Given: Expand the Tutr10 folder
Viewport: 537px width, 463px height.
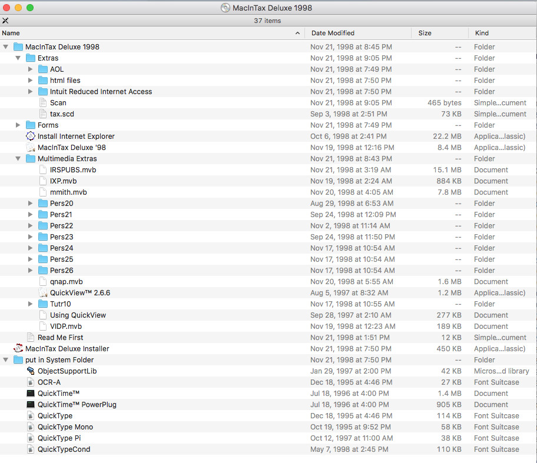Looking at the screenshot, I should coord(30,304).
